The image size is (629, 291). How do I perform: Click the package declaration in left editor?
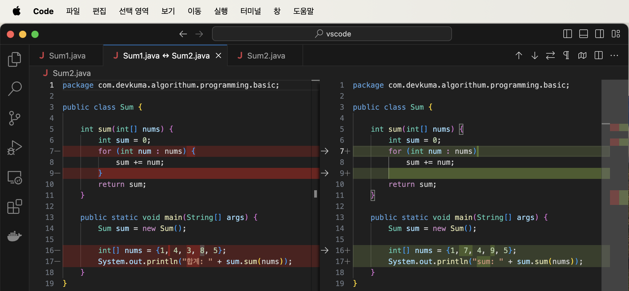coord(171,85)
